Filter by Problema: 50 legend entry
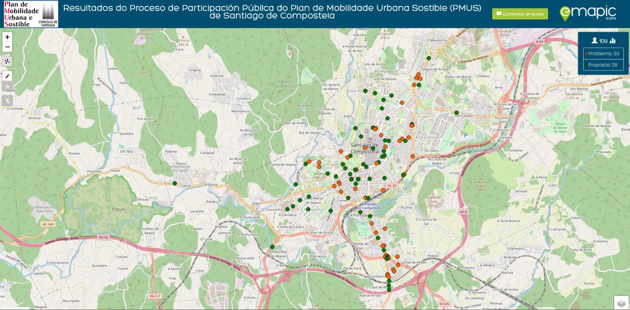Viewport: 630px width, 310px height. [603, 54]
